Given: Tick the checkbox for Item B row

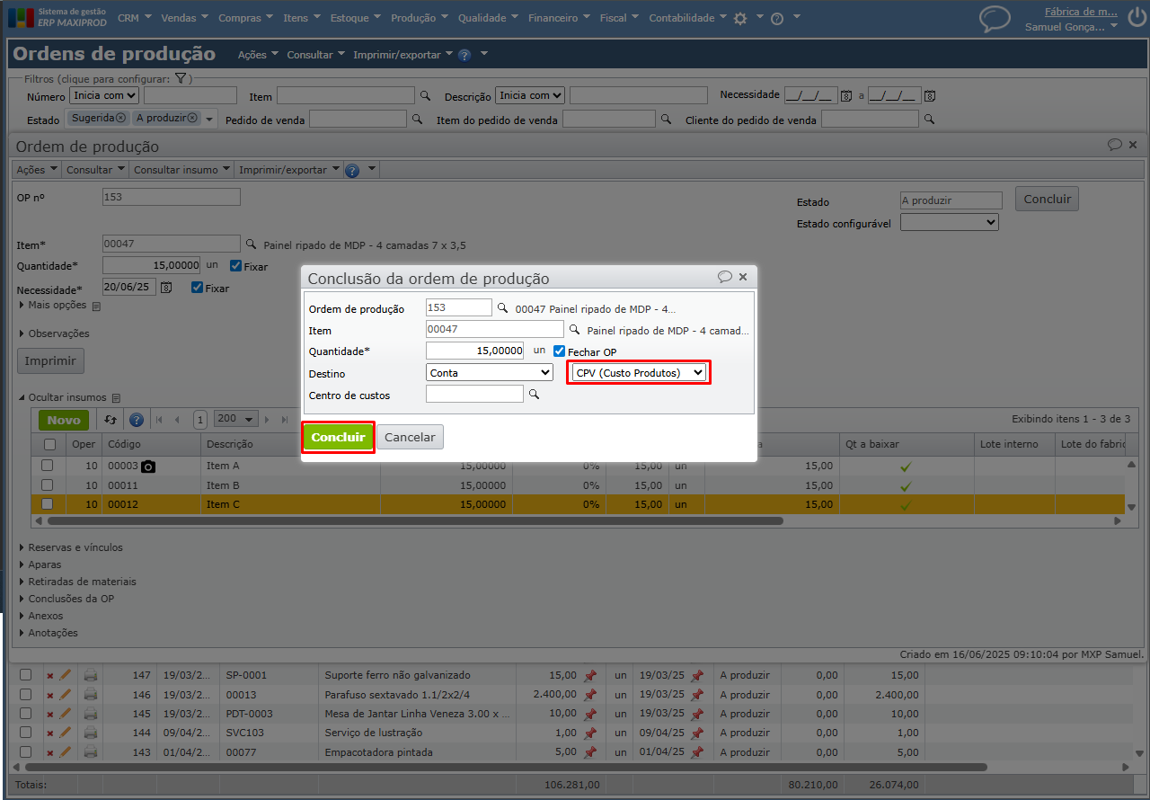Looking at the screenshot, I should (x=48, y=485).
